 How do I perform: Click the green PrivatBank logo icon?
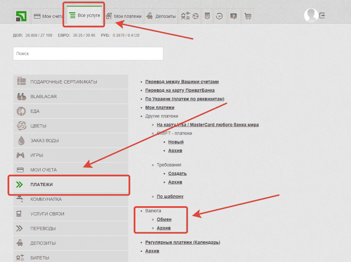(x=23, y=16)
